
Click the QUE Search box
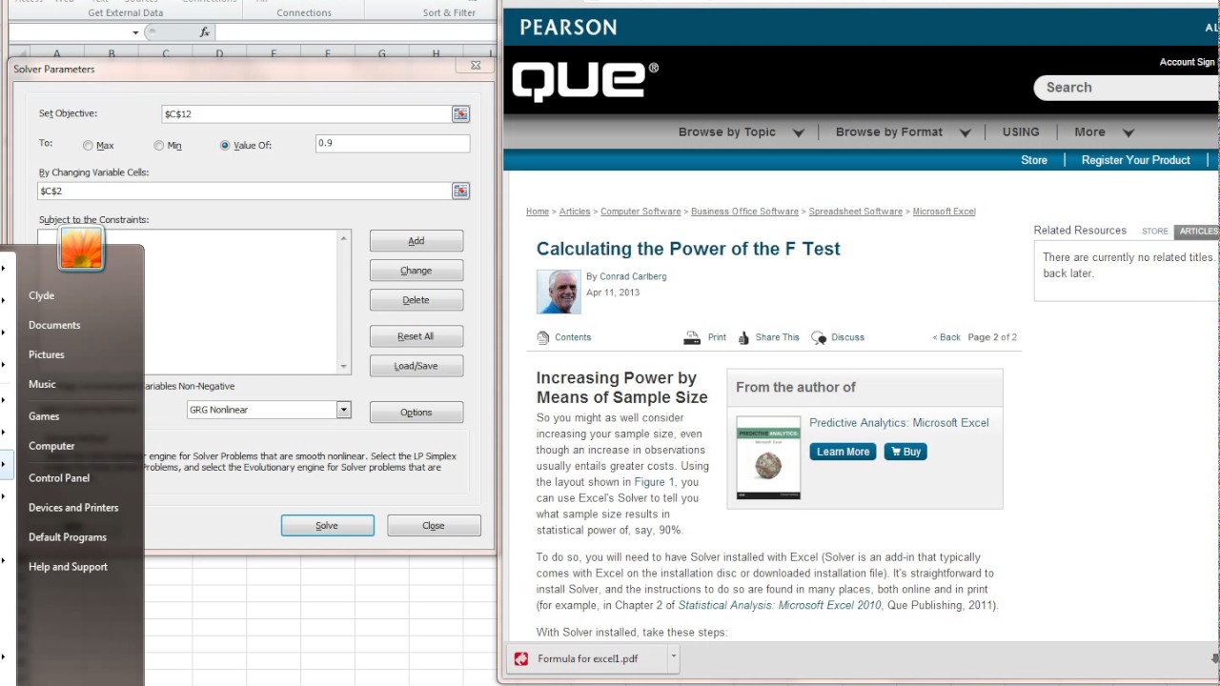tap(1128, 88)
